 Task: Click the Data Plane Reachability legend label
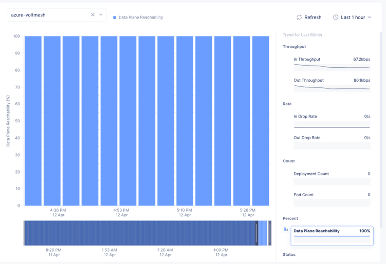coord(140,17)
